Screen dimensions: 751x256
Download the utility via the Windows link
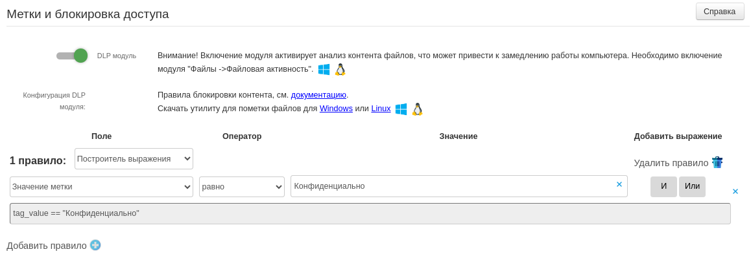click(336, 109)
